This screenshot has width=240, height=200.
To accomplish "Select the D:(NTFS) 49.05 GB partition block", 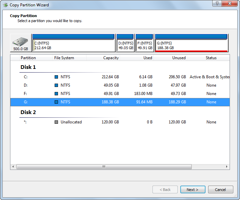I will tap(125, 43).
